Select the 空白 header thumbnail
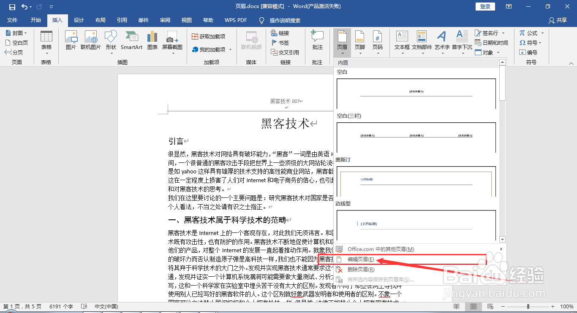This screenshot has height=313, width=577. click(x=416, y=93)
